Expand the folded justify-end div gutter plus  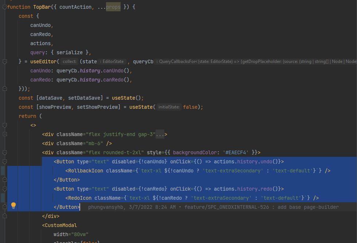(4, 134)
